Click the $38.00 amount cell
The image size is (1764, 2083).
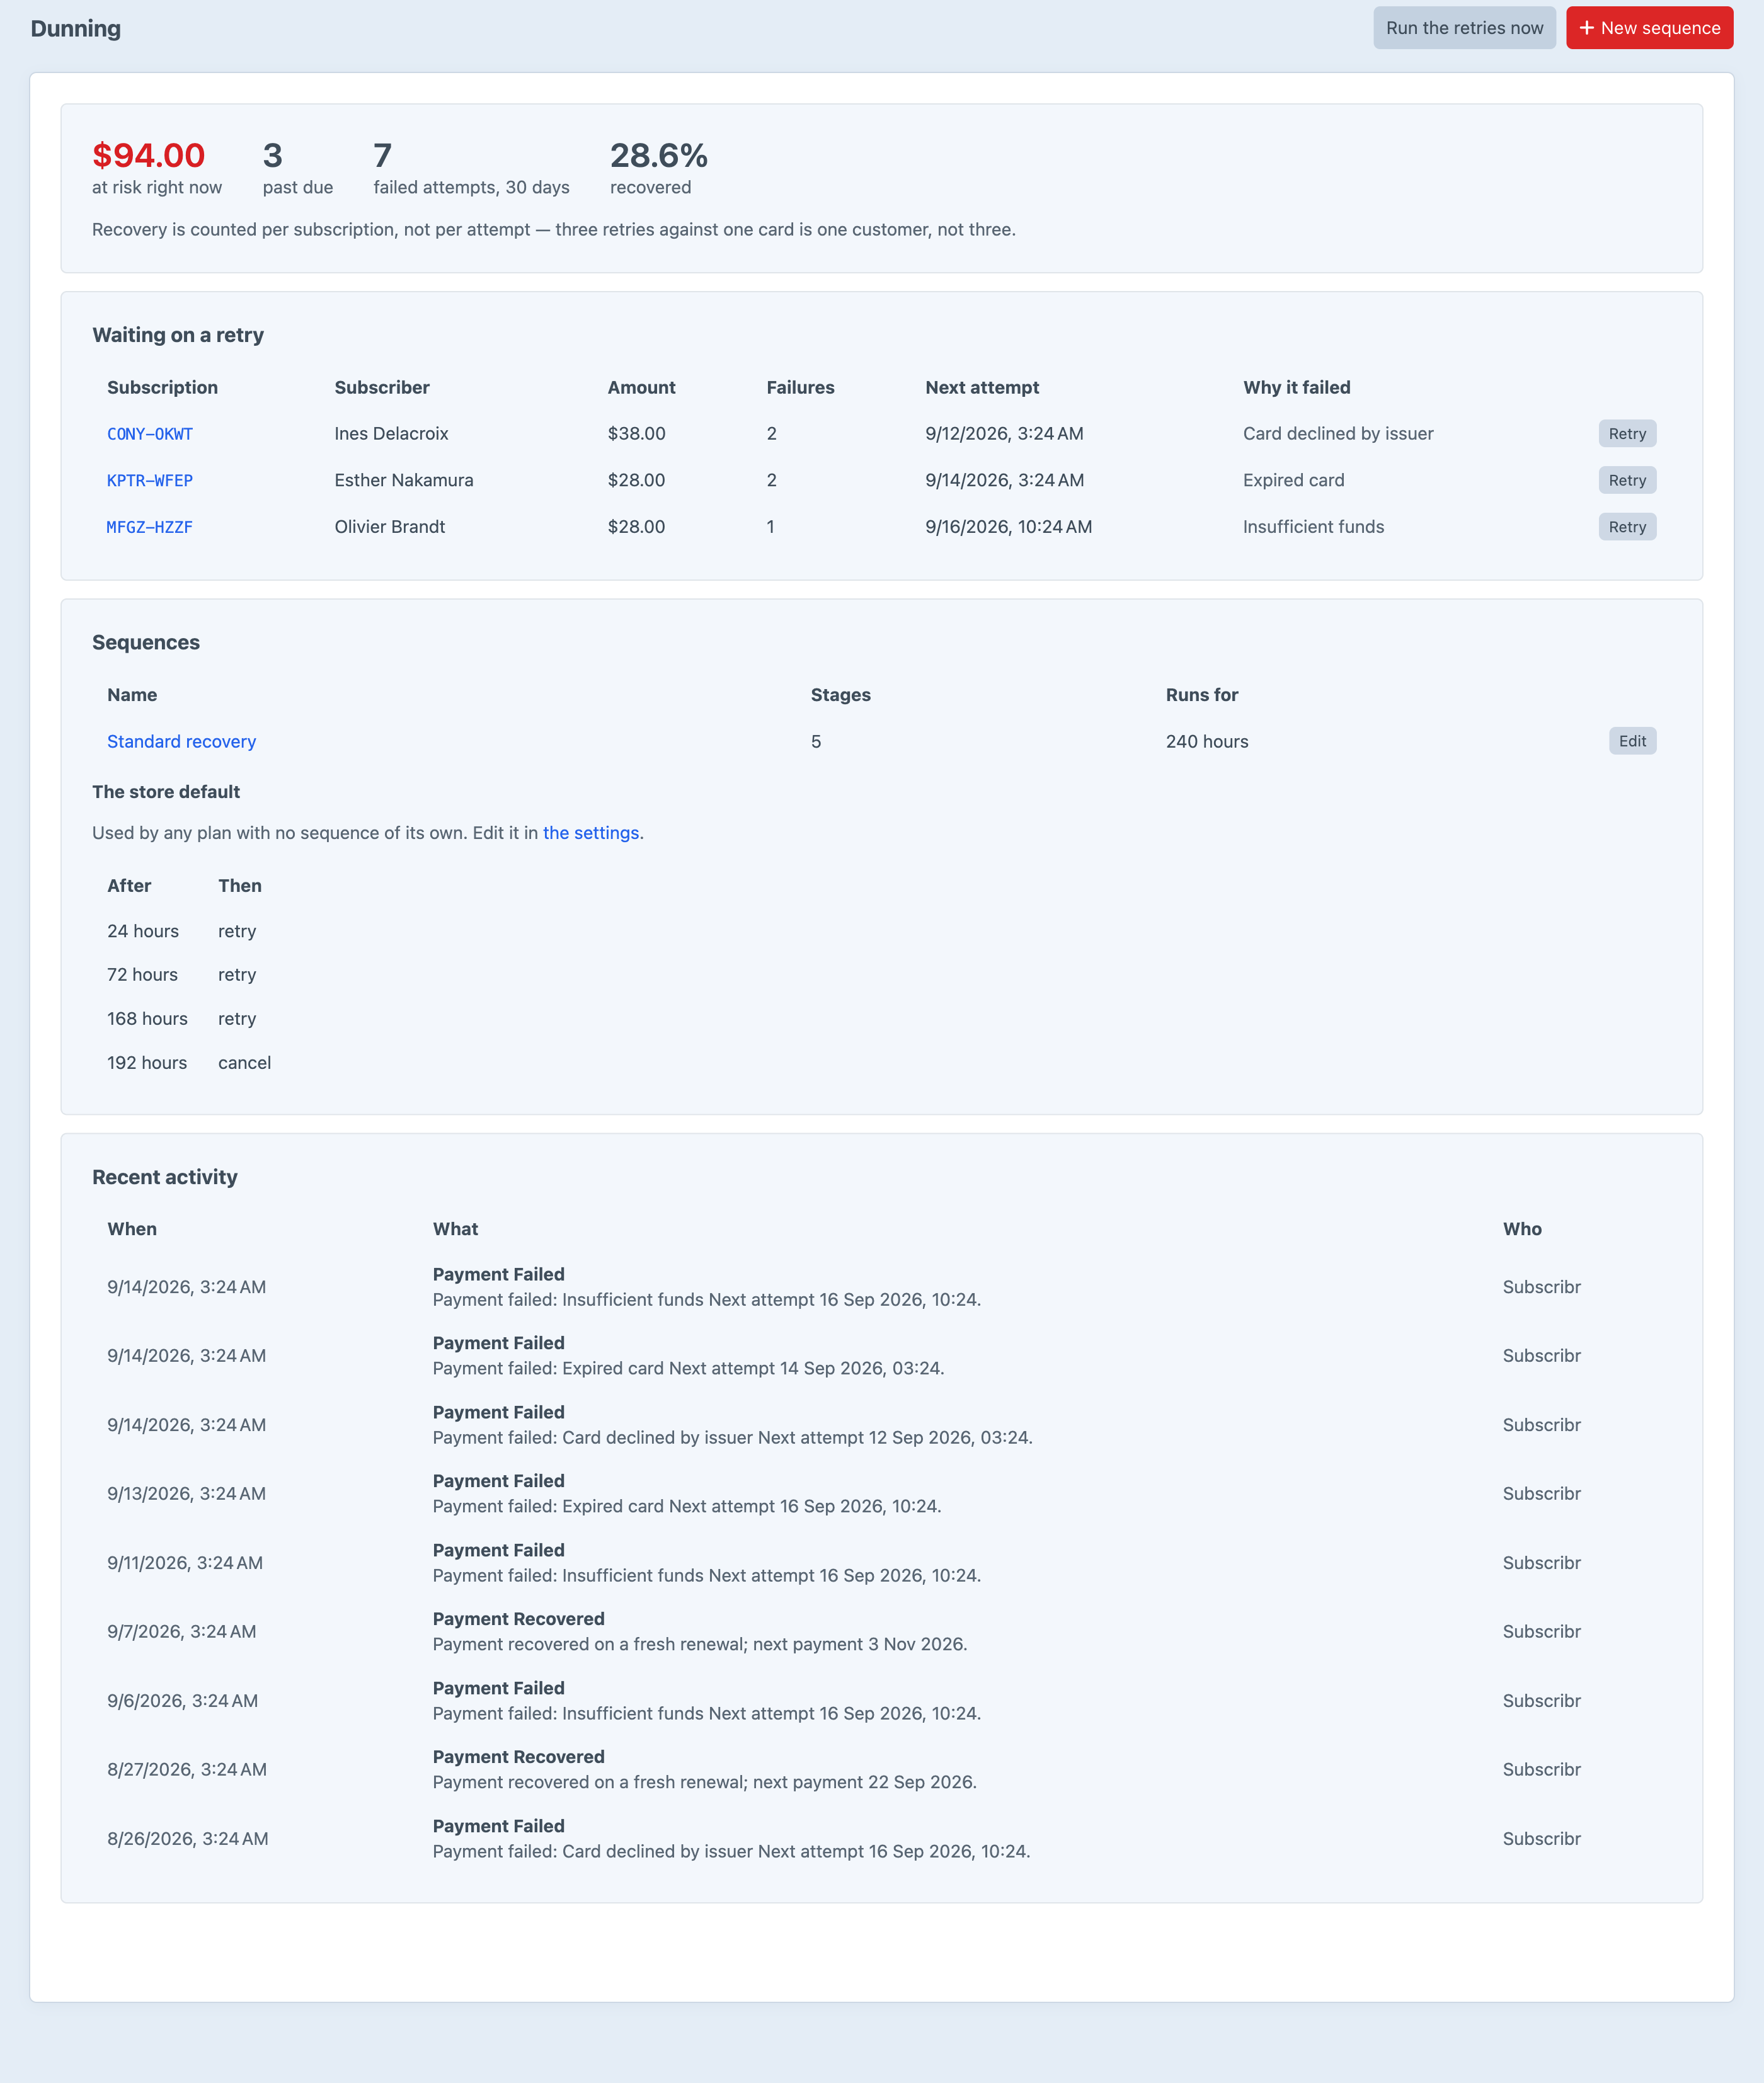tap(636, 434)
